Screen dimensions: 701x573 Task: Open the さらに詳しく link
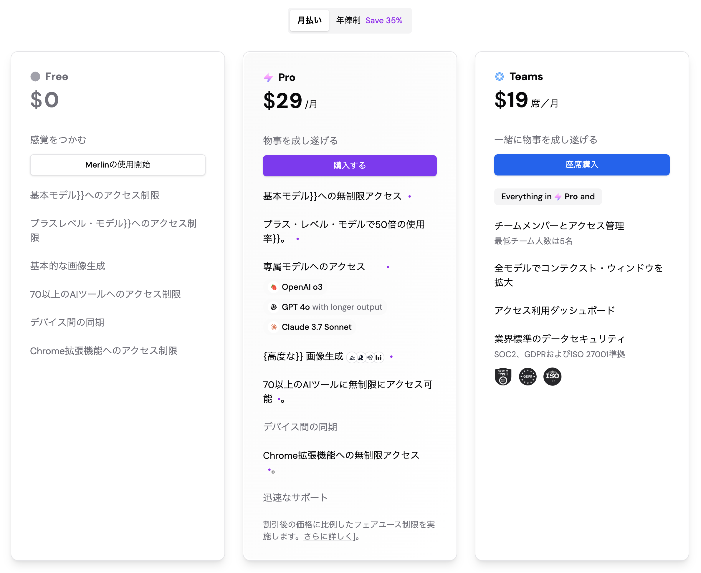tap(330, 537)
